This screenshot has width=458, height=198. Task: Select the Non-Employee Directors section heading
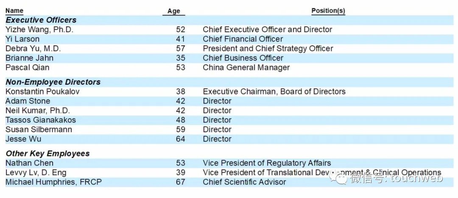53,82
